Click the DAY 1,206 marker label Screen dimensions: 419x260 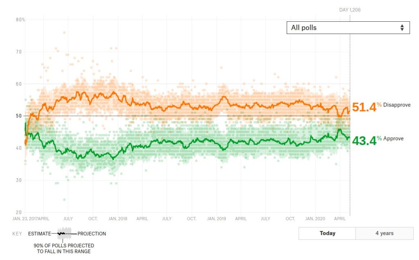pyautogui.click(x=350, y=10)
